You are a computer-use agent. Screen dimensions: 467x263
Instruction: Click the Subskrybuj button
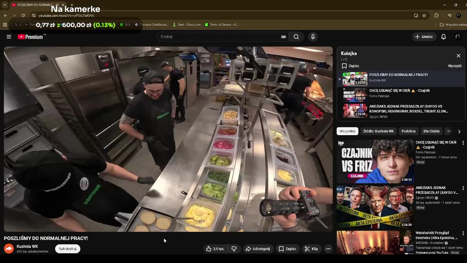(67, 249)
